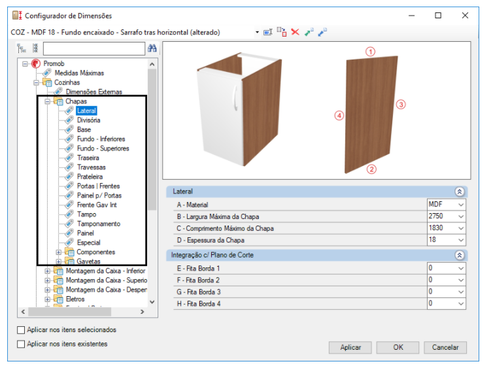Select Prateleira in the Chapas tree
This screenshot has height=370, width=493.
[89, 177]
